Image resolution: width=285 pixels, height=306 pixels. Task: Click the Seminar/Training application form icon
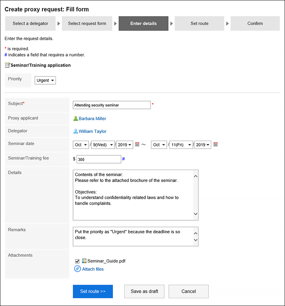(x=7, y=65)
